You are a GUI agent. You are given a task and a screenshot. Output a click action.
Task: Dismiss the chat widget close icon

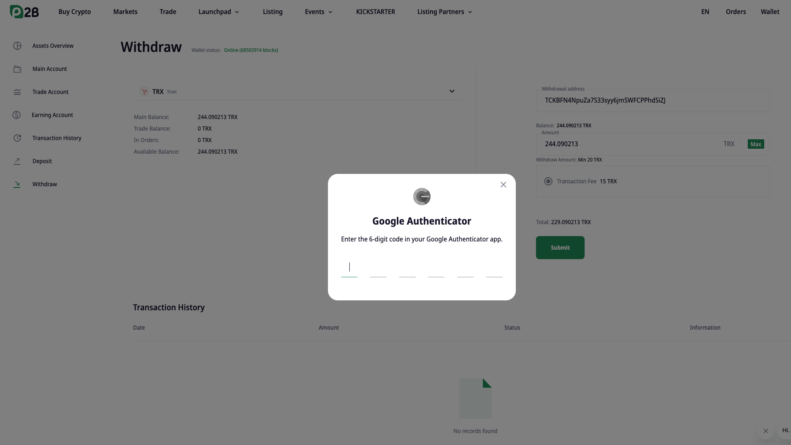(x=766, y=431)
